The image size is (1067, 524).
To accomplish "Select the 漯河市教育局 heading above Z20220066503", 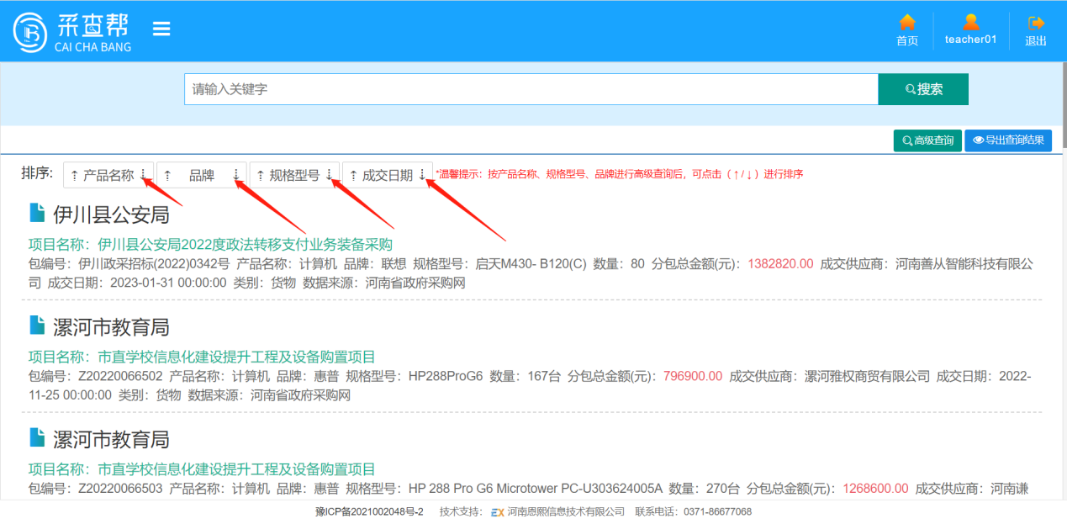I will pyautogui.click(x=111, y=439).
